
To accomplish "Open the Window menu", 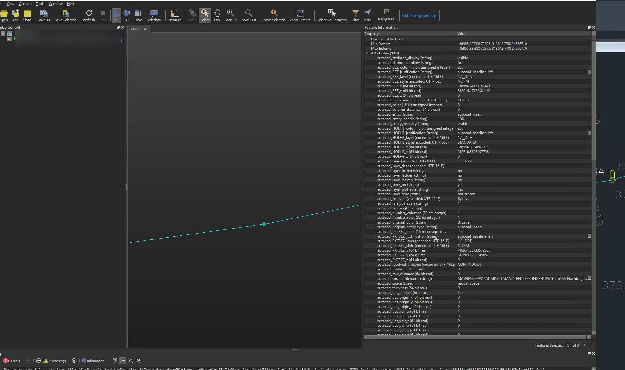I will coord(56,4).
